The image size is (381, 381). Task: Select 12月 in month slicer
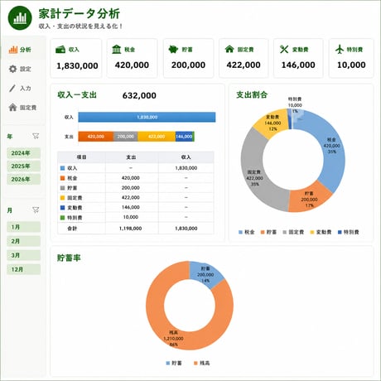pos(24,269)
